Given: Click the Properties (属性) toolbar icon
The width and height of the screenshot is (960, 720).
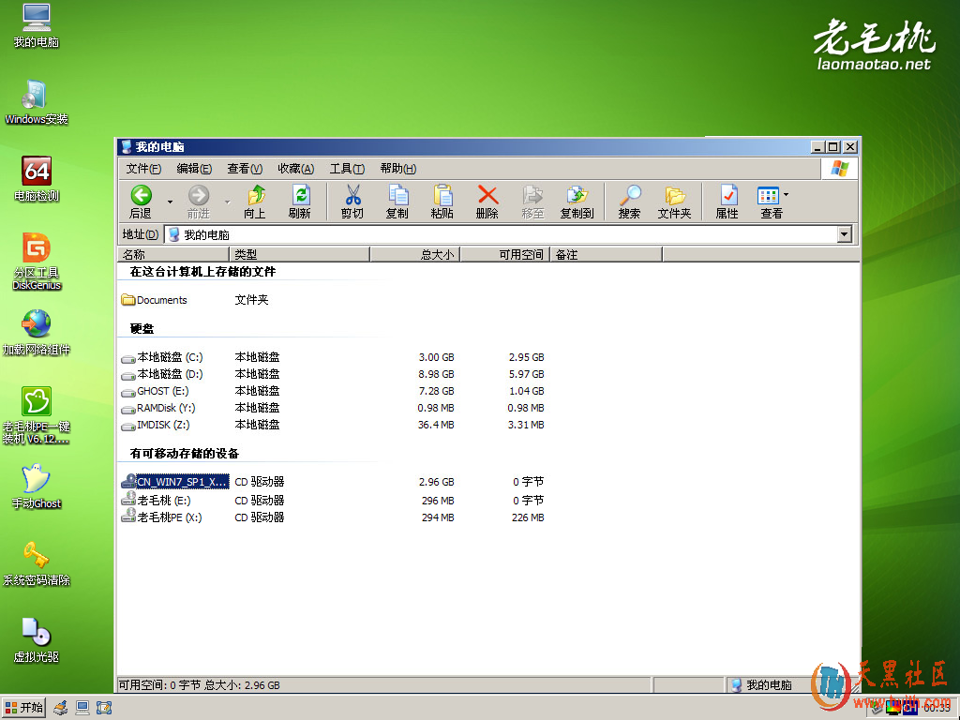Looking at the screenshot, I should click(x=727, y=201).
